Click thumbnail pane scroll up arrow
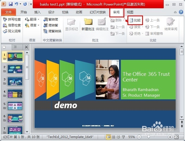Screen dimensions: 185x141 pyautogui.click(x=27, y=53)
